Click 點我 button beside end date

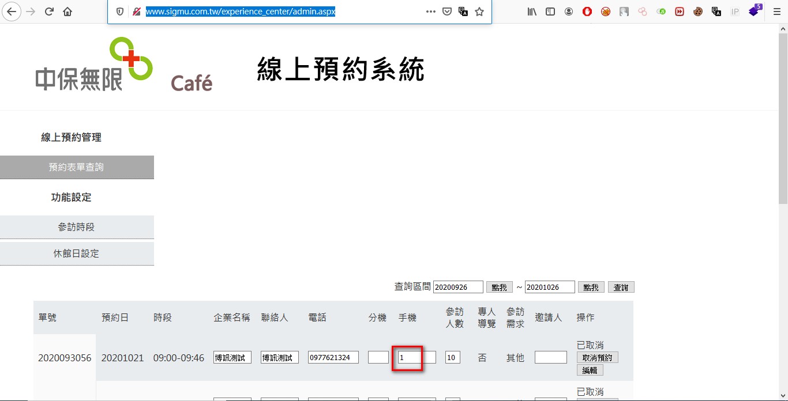coord(591,287)
